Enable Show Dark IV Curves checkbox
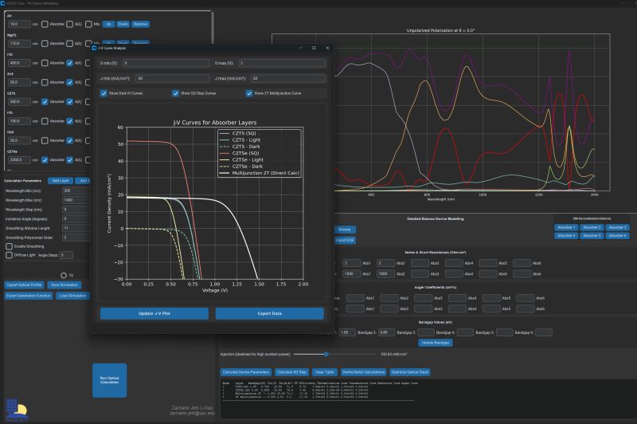637x424 pixels. [x=104, y=93]
